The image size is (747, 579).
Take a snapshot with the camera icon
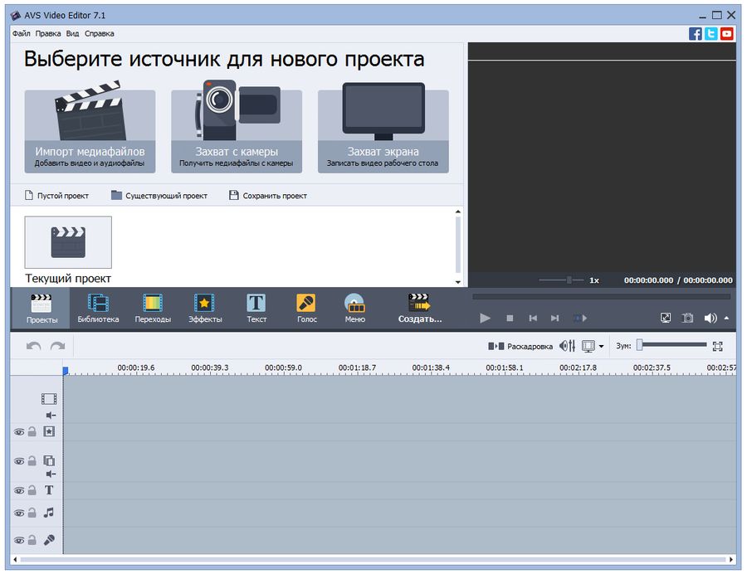point(688,318)
